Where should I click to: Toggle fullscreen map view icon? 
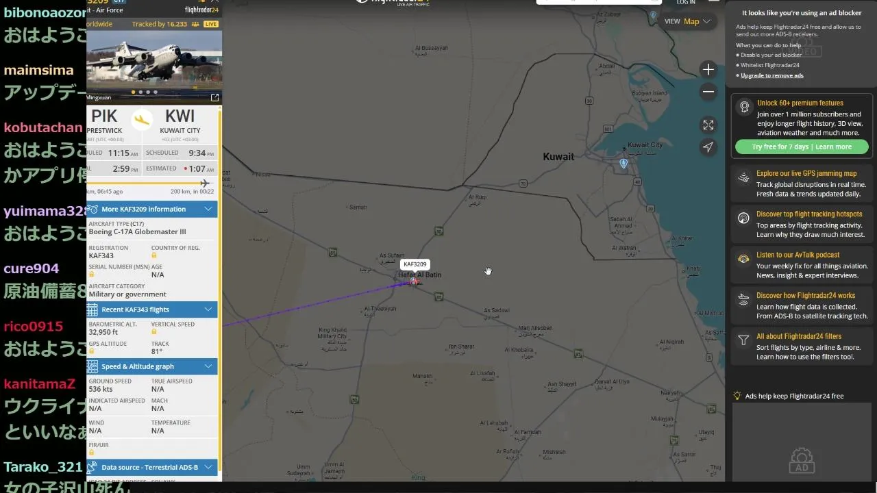[x=708, y=125]
